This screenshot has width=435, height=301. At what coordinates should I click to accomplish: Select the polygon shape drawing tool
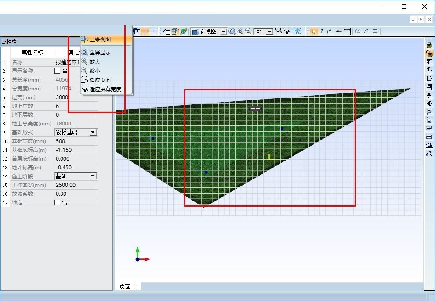[358, 31]
